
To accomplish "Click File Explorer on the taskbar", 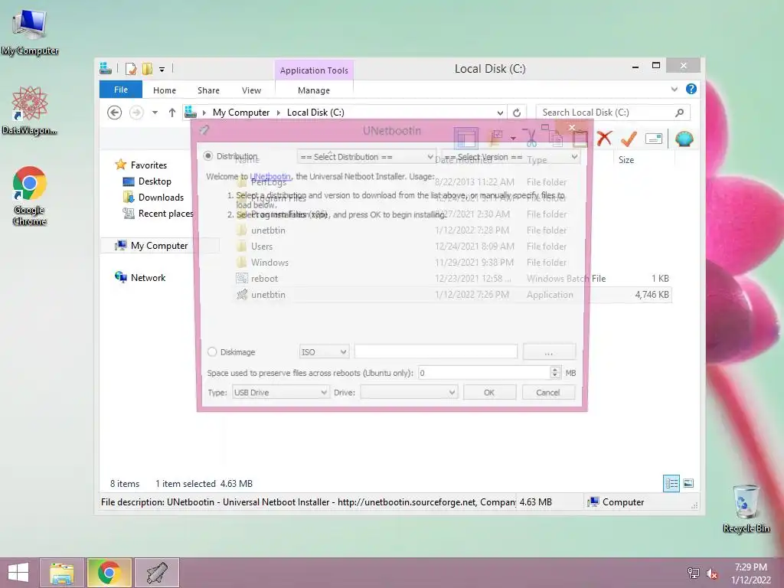I will 62,573.
